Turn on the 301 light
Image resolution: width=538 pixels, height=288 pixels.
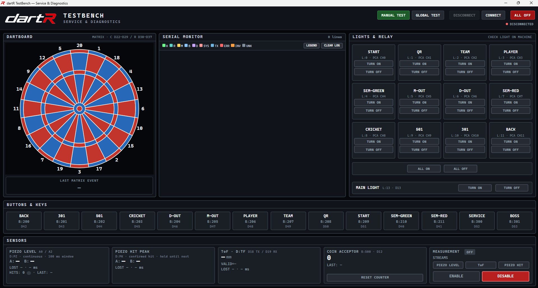pyautogui.click(x=465, y=142)
